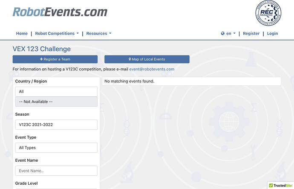
Task: Click the TrustedSite badge
Action: 281,186
